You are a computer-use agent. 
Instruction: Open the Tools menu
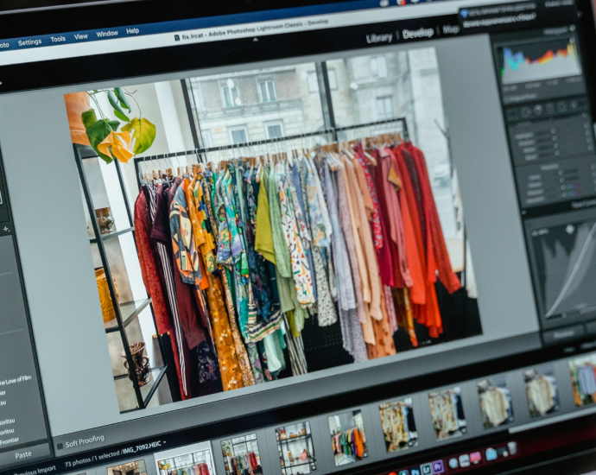58,39
